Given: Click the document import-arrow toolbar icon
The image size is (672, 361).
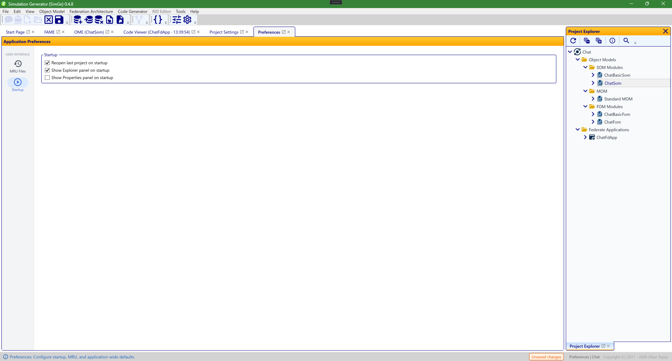Looking at the screenshot, I should tap(110, 20).
